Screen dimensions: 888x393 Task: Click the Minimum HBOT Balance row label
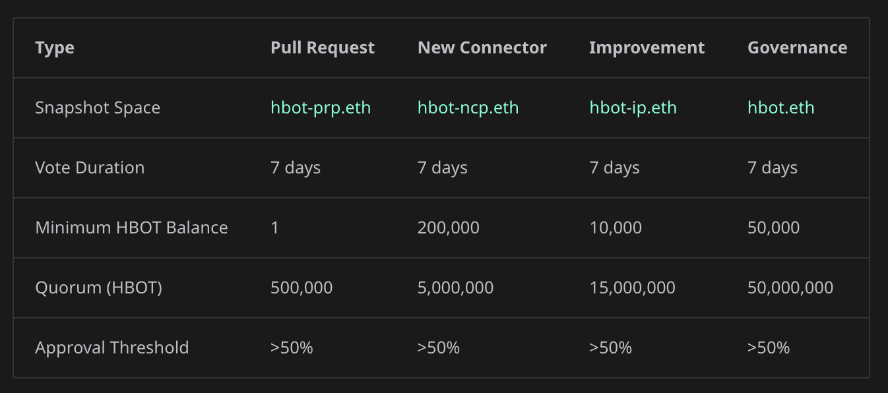click(131, 227)
